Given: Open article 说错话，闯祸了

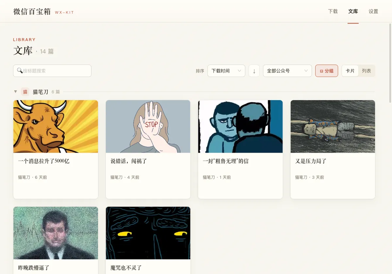Looking at the screenshot, I should 129,161.
